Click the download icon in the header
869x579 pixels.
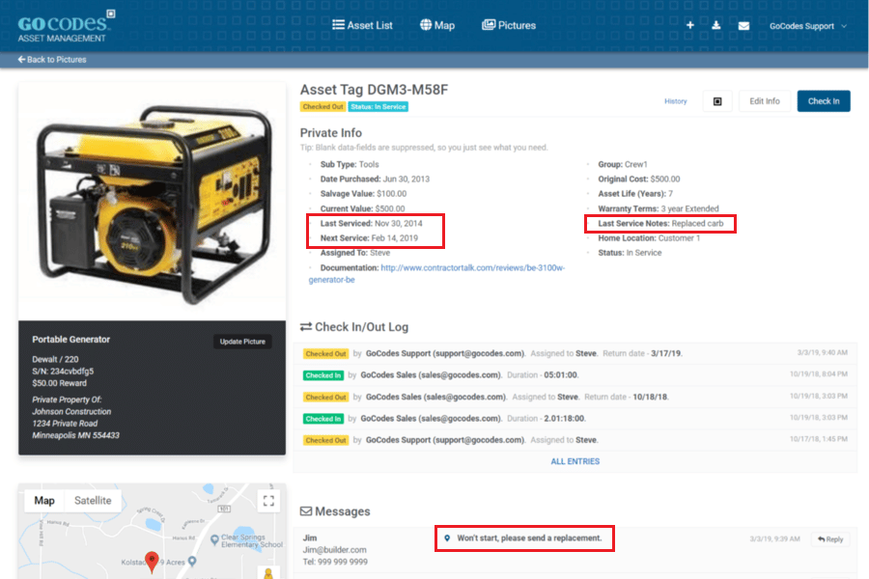(716, 26)
